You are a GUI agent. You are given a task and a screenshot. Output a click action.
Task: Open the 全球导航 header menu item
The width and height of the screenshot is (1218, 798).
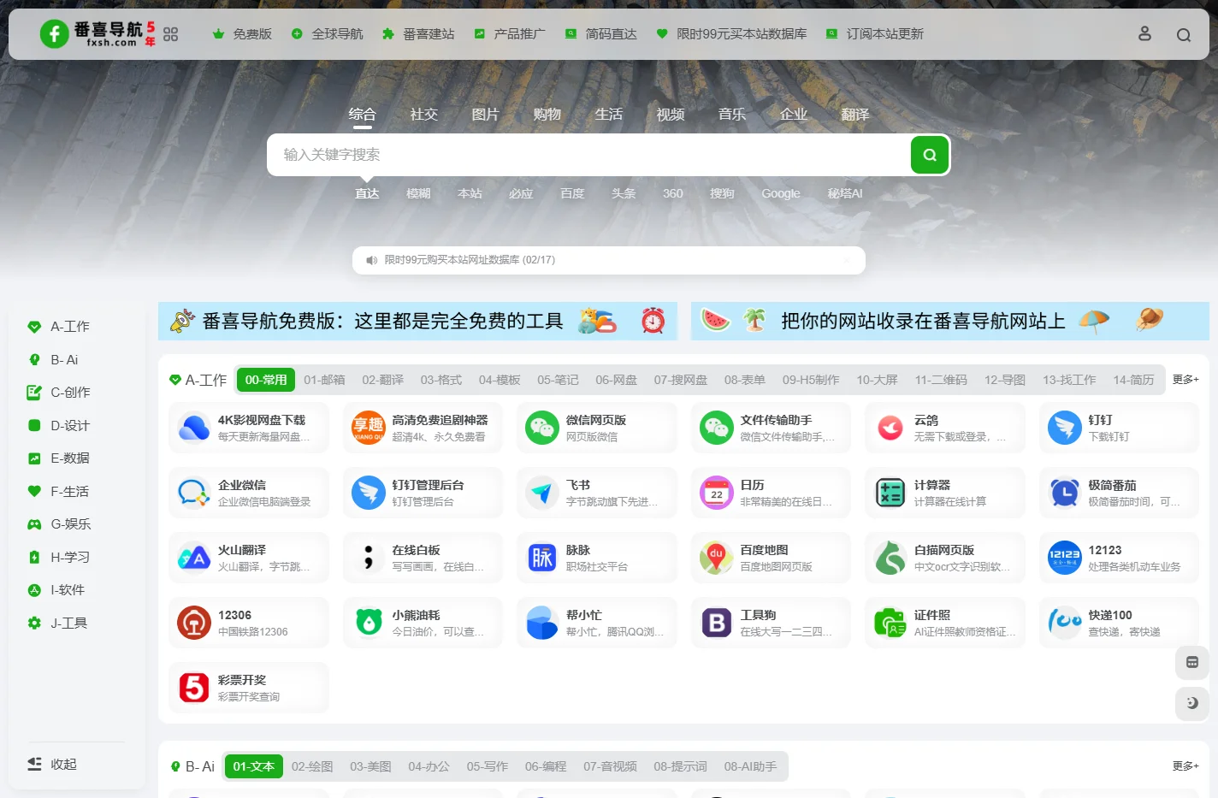click(327, 34)
